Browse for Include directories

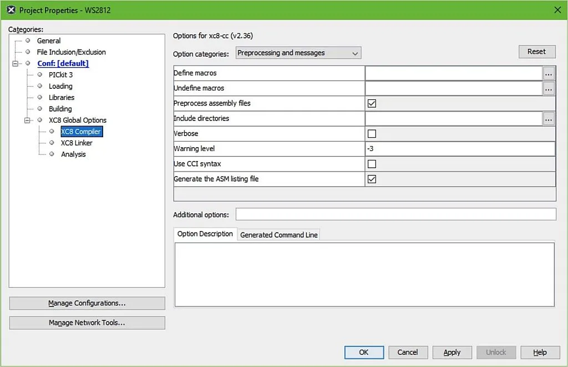click(549, 118)
